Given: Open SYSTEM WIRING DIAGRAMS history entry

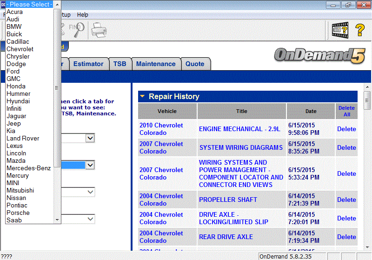Looking at the screenshot, I should [241, 147].
